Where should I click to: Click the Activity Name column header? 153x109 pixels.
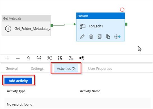point(90,91)
